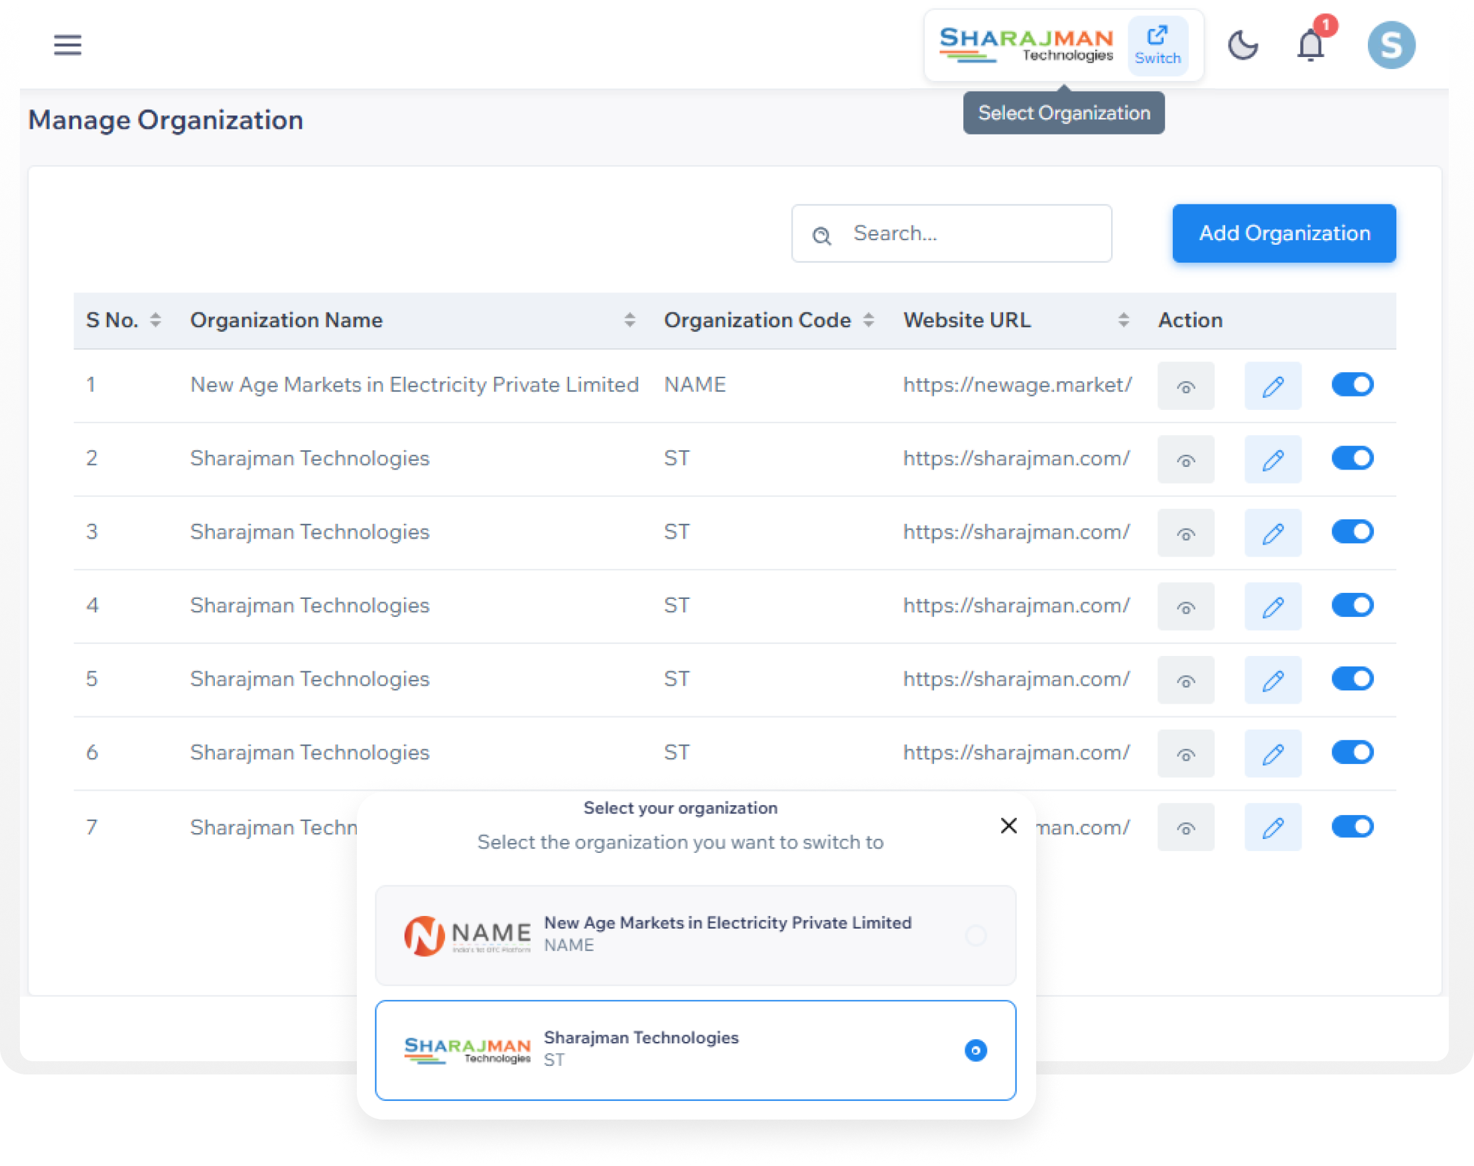The image size is (1474, 1166).
Task: Open the hamburger navigation menu
Action: pyautogui.click(x=68, y=44)
